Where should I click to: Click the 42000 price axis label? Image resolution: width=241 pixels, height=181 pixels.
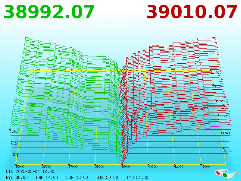point(205,167)
